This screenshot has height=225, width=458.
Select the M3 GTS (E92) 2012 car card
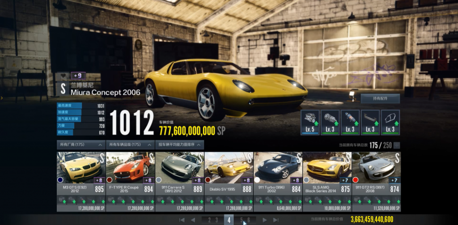[81, 182]
